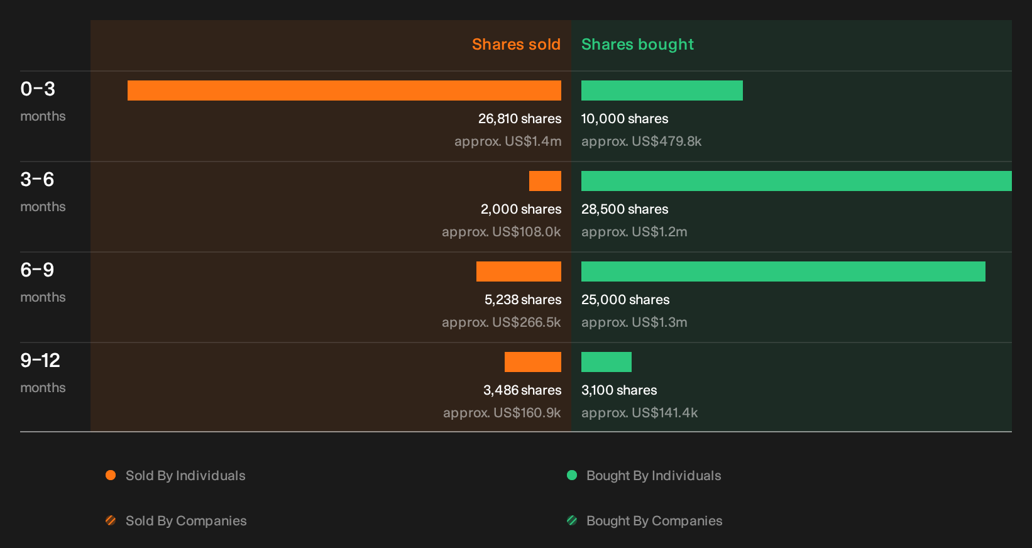Toggle the Bought By Individuals legend label
The width and height of the screenshot is (1032, 548).
654,476
